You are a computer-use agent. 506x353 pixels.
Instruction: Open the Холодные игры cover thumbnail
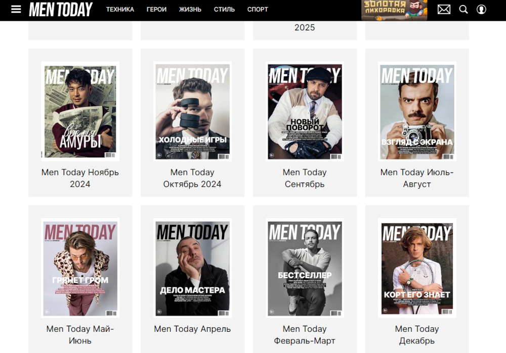[x=192, y=111]
